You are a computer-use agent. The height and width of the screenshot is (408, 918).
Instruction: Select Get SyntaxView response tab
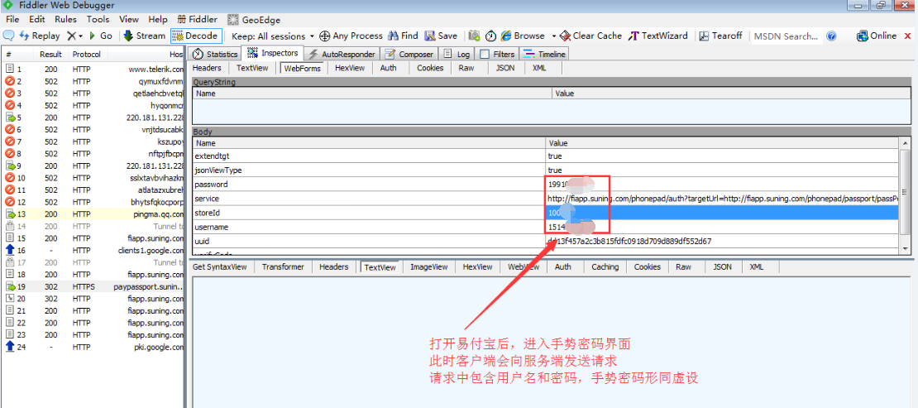(219, 266)
